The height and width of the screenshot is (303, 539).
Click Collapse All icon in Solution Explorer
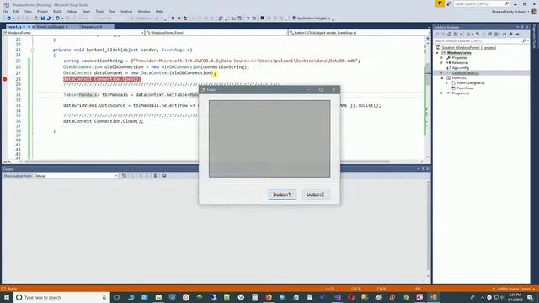click(x=490, y=34)
